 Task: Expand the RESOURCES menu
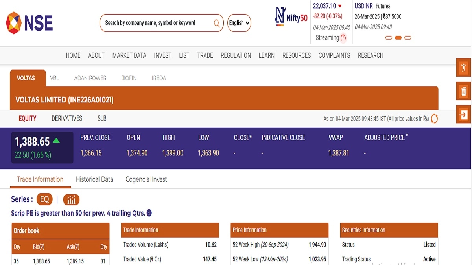(x=296, y=55)
